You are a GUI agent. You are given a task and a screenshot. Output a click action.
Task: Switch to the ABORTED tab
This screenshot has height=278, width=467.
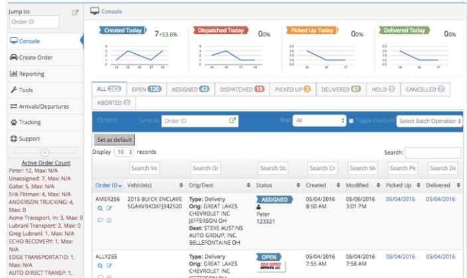[x=114, y=103]
